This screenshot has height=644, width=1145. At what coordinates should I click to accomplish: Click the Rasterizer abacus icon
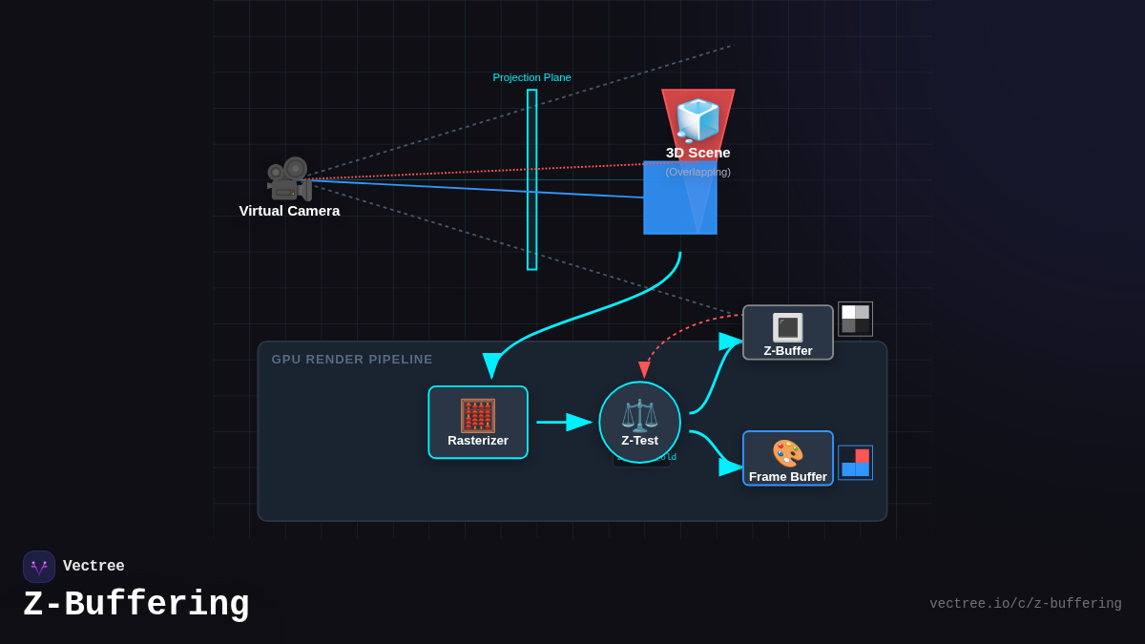click(478, 416)
